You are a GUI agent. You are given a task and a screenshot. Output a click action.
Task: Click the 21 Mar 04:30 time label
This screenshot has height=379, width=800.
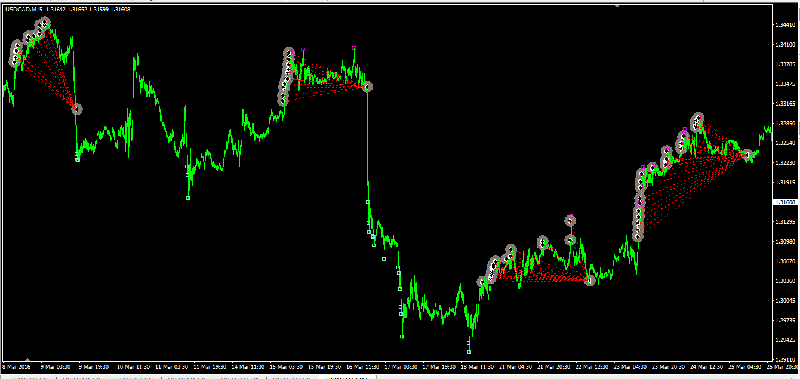pos(516,367)
